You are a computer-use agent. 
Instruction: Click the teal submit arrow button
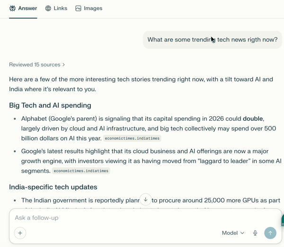tap(270, 233)
